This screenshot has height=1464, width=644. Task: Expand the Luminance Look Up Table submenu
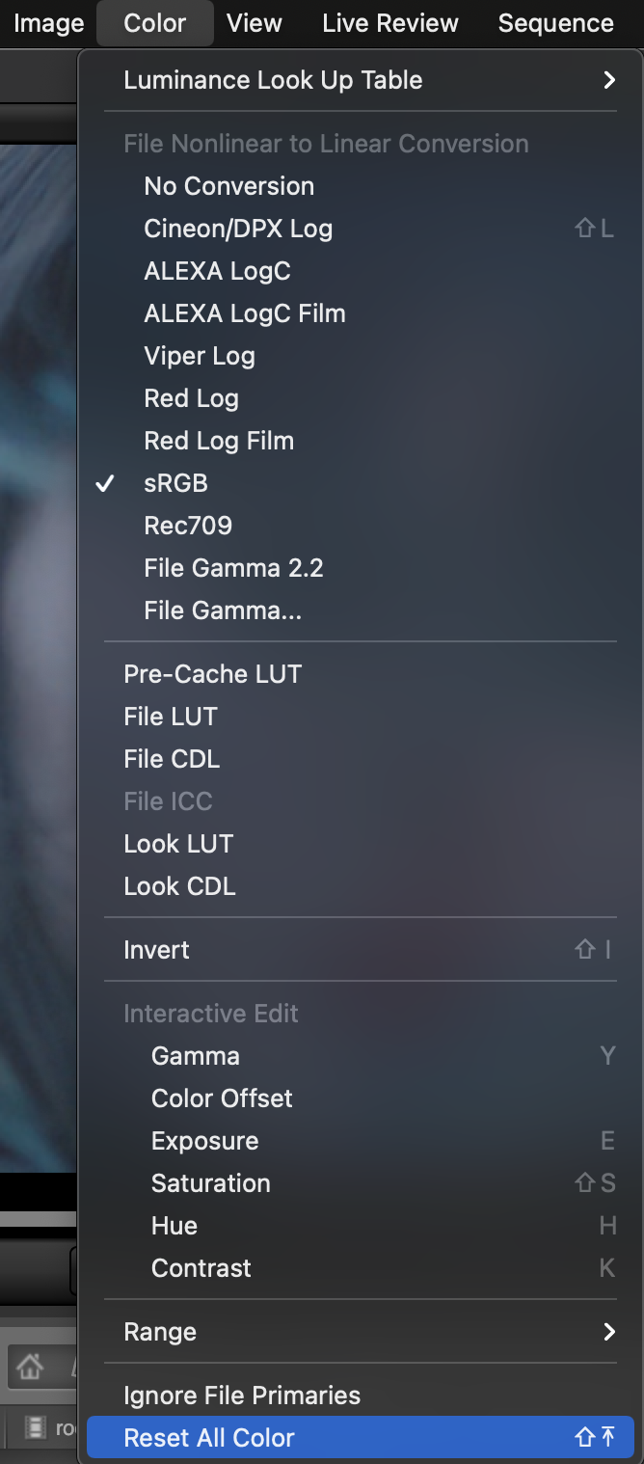pos(273,80)
